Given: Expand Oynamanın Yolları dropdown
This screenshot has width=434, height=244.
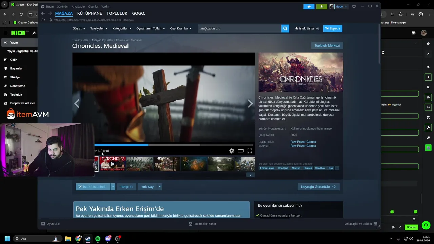Looking at the screenshot, I should [x=151, y=28].
